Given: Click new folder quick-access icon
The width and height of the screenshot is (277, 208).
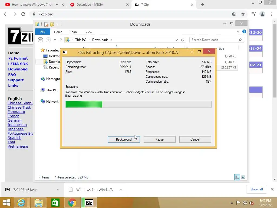Looking at the screenshot, I should click(52, 24).
